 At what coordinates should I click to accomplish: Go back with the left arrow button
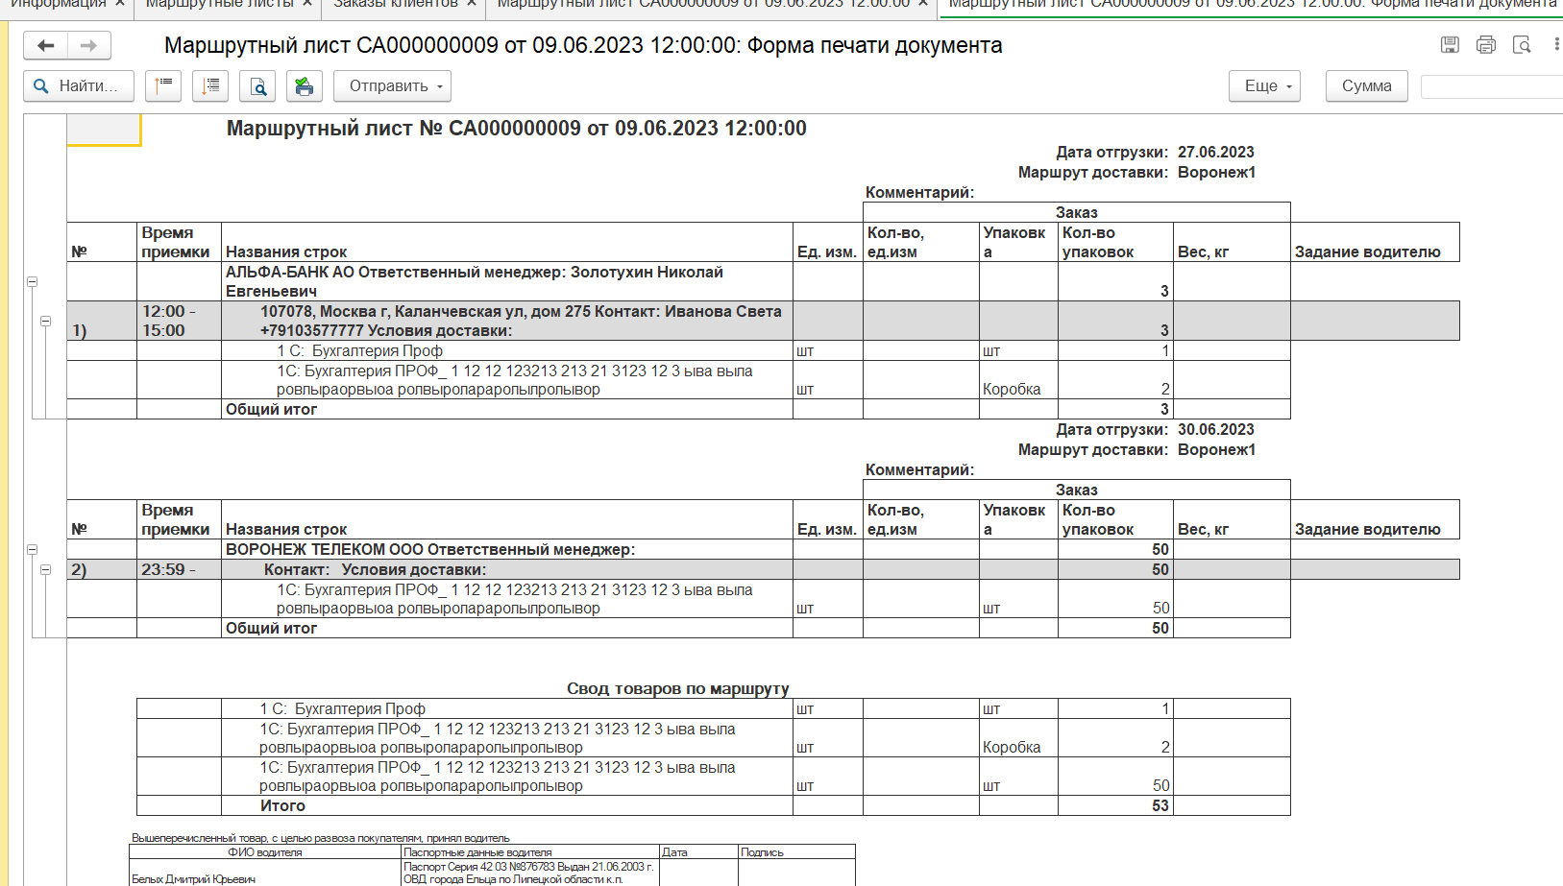coord(45,45)
